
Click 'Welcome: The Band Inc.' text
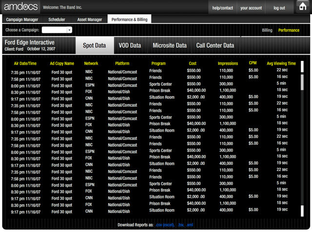coord(62,7)
